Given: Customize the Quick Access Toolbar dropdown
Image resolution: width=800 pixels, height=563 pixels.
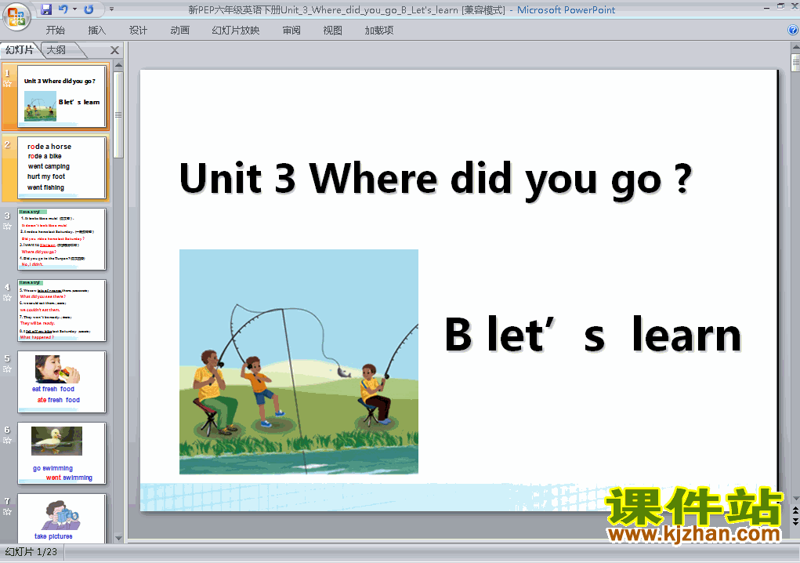Looking at the screenshot, I should click(111, 9).
